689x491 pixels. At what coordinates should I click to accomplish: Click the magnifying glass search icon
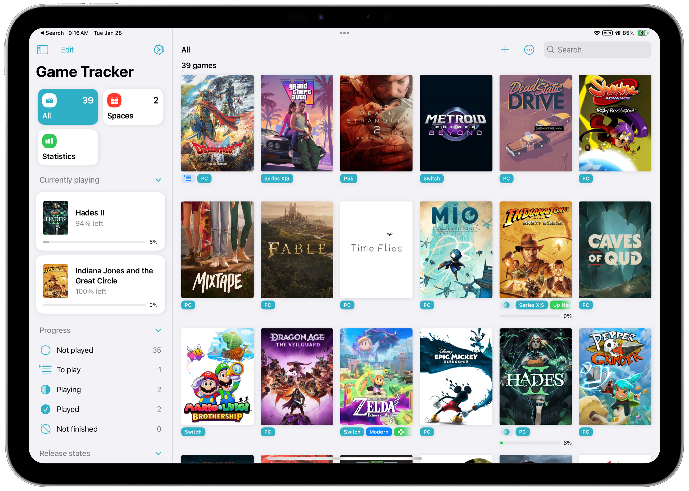(551, 50)
